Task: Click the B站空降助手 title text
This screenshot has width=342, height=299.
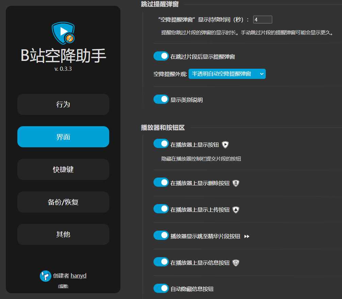Action: (63, 55)
